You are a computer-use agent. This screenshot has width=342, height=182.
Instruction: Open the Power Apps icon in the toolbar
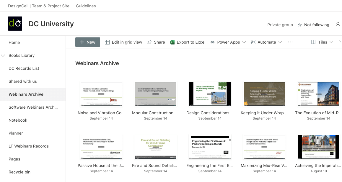212,42
